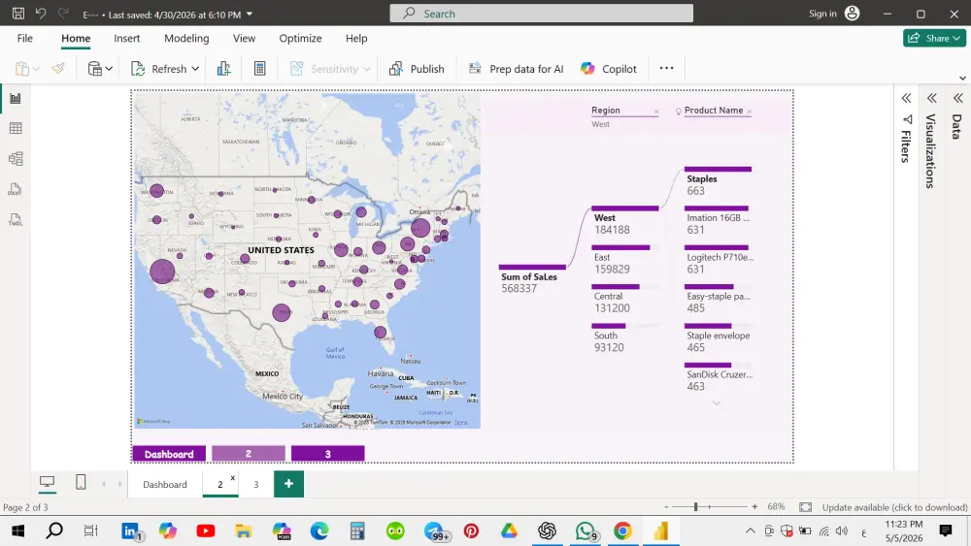Screen dimensions: 971x546
Task: Open the Insert ribbon tab
Action: coord(127,39)
